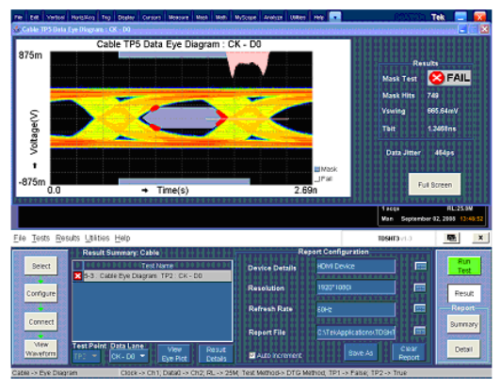Open the Data Lane CK - D0 dropdown
Viewport: 501px width, 387px height.
click(x=129, y=356)
